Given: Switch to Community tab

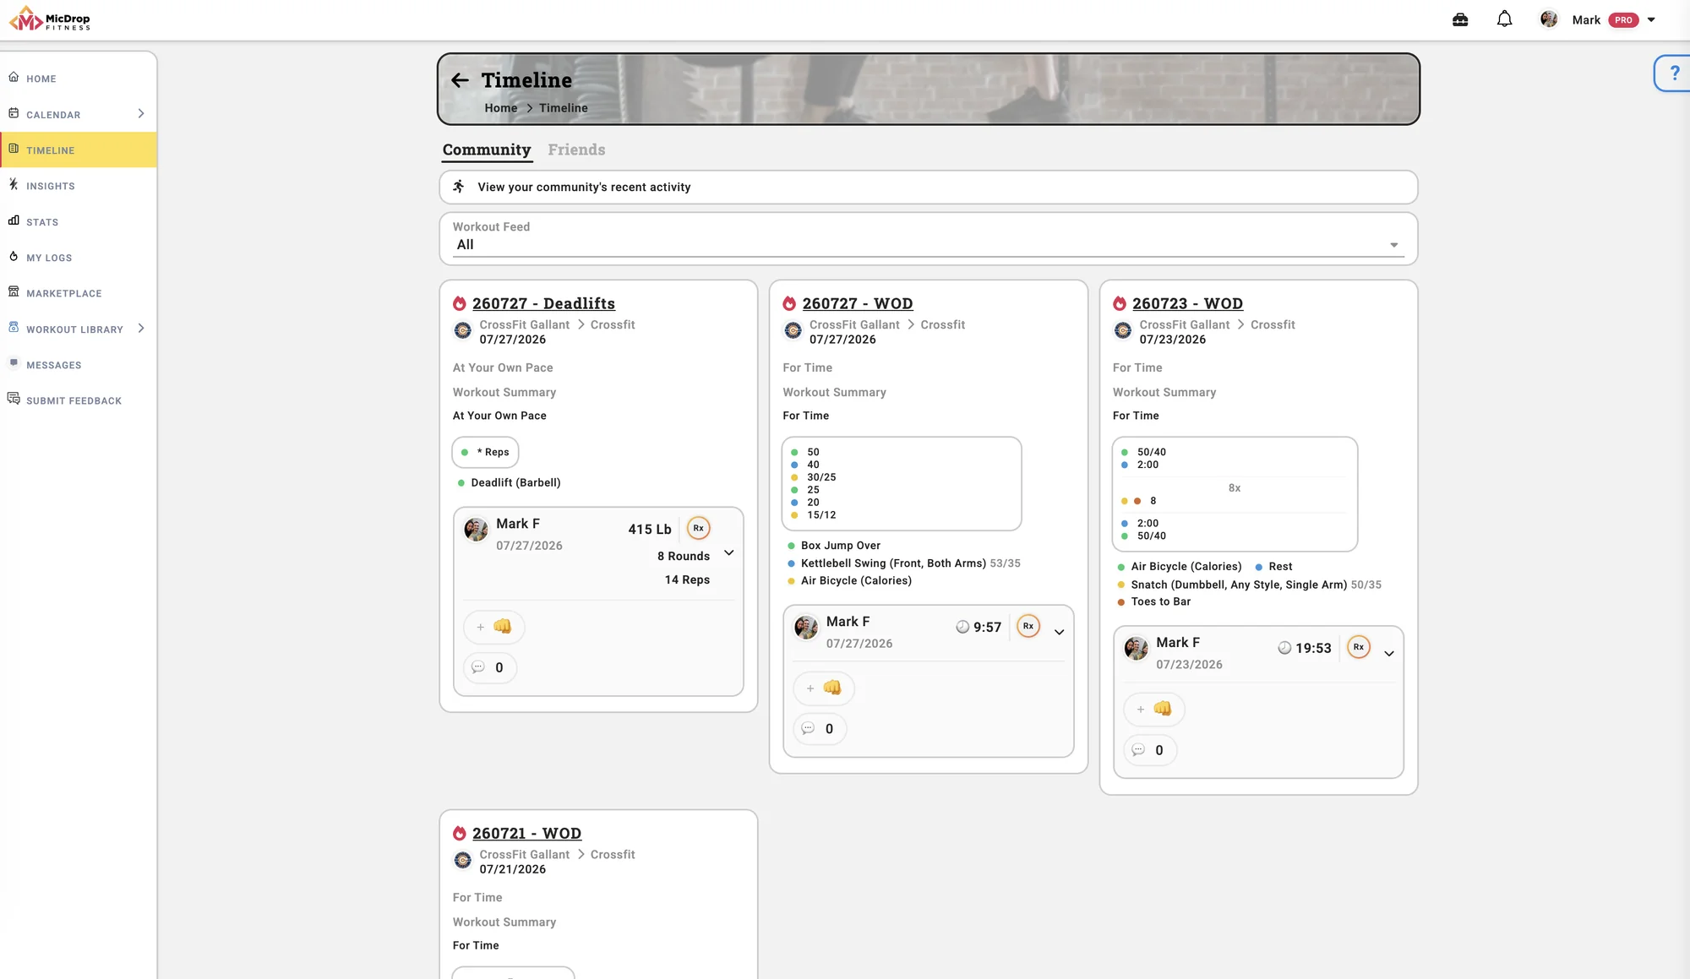Looking at the screenshot, I should (x=487, y=150).
